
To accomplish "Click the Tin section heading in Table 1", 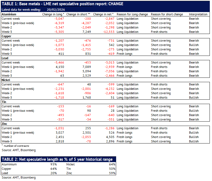I will [x=4, y=102].
